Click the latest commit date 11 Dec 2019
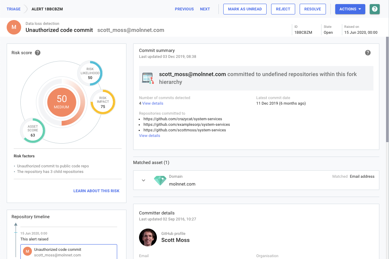The height and width of the screenshot is (259, 389). [281, 103]
